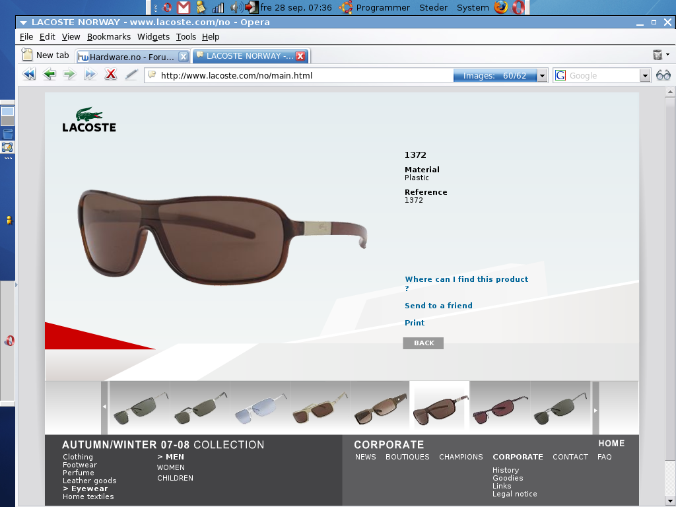Open the Help menu

click(x=211, y=37)
